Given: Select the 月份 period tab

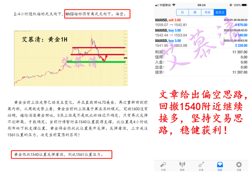Looking at the screenshot, I should (x=208, y=12).
